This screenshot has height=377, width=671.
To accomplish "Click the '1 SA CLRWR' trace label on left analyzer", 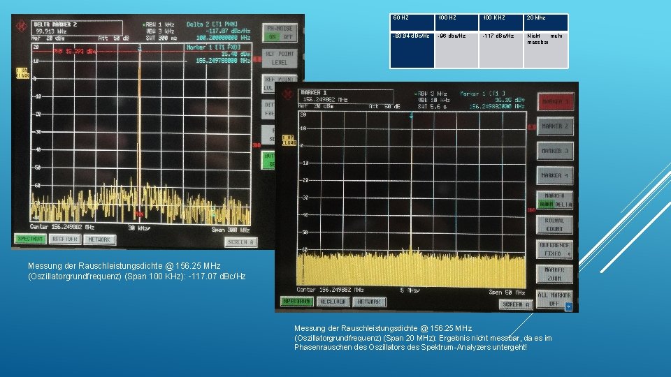I will pyautogui.click(x=22, y=73).
